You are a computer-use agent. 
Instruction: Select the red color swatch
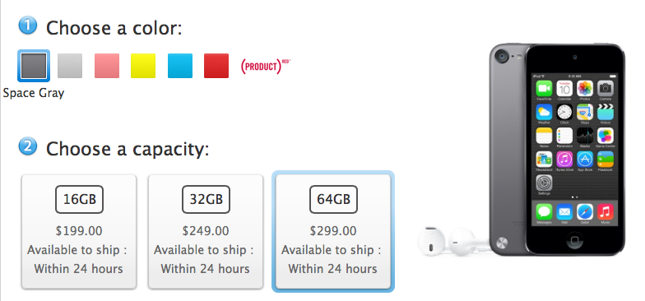pos(216,66)
